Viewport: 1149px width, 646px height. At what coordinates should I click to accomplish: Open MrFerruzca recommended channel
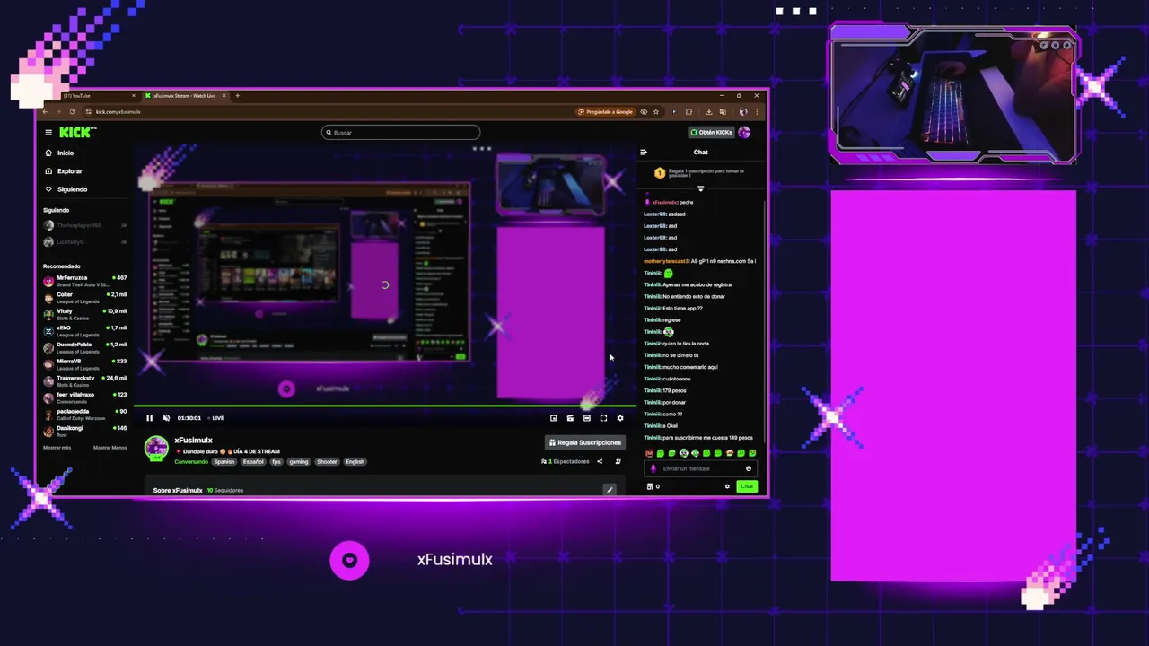pos(85,281)
